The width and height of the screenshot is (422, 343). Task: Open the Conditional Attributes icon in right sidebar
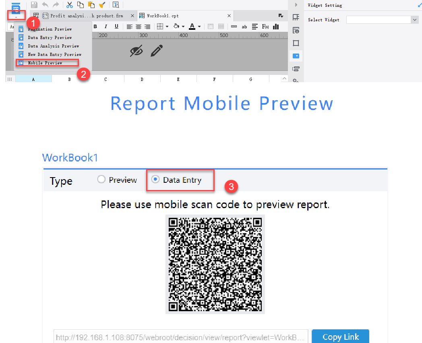(296, 69)
